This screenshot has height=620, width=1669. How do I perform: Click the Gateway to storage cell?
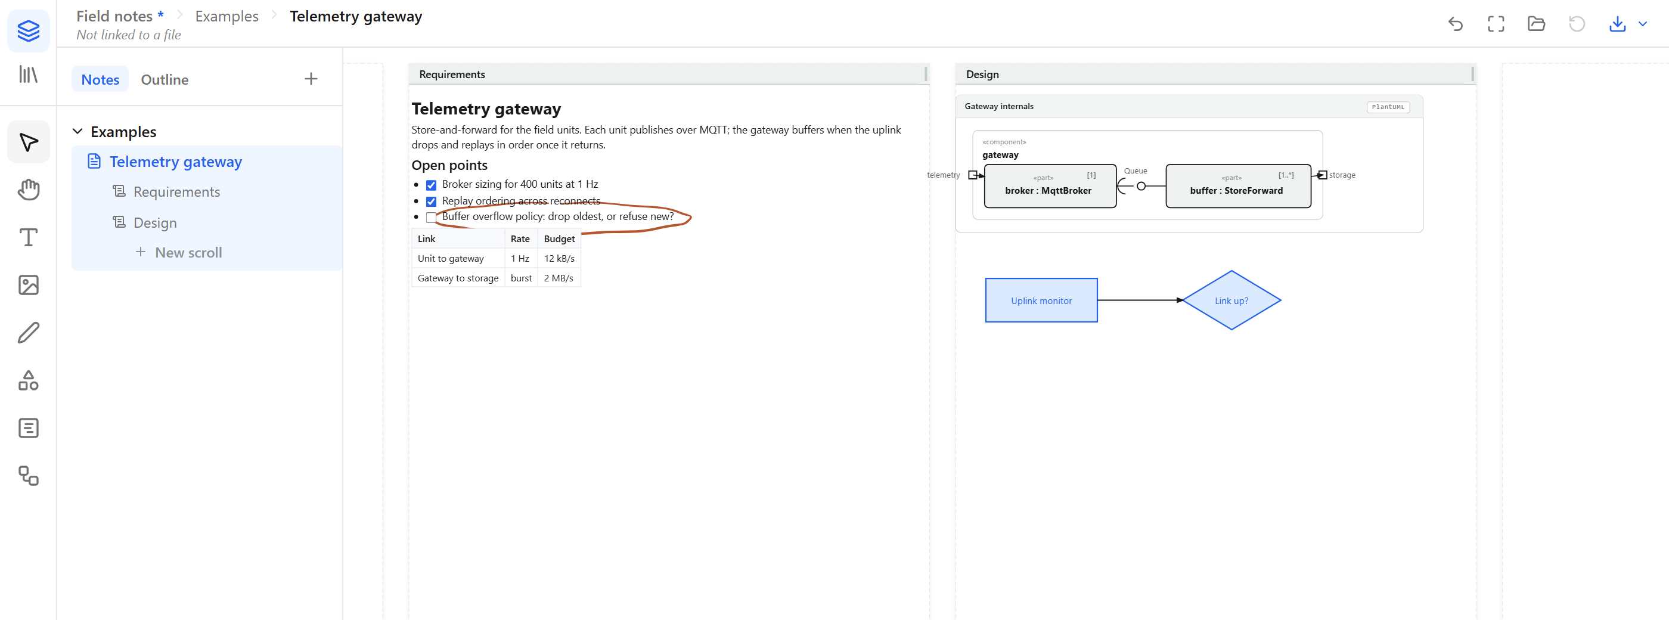[458, 278]
